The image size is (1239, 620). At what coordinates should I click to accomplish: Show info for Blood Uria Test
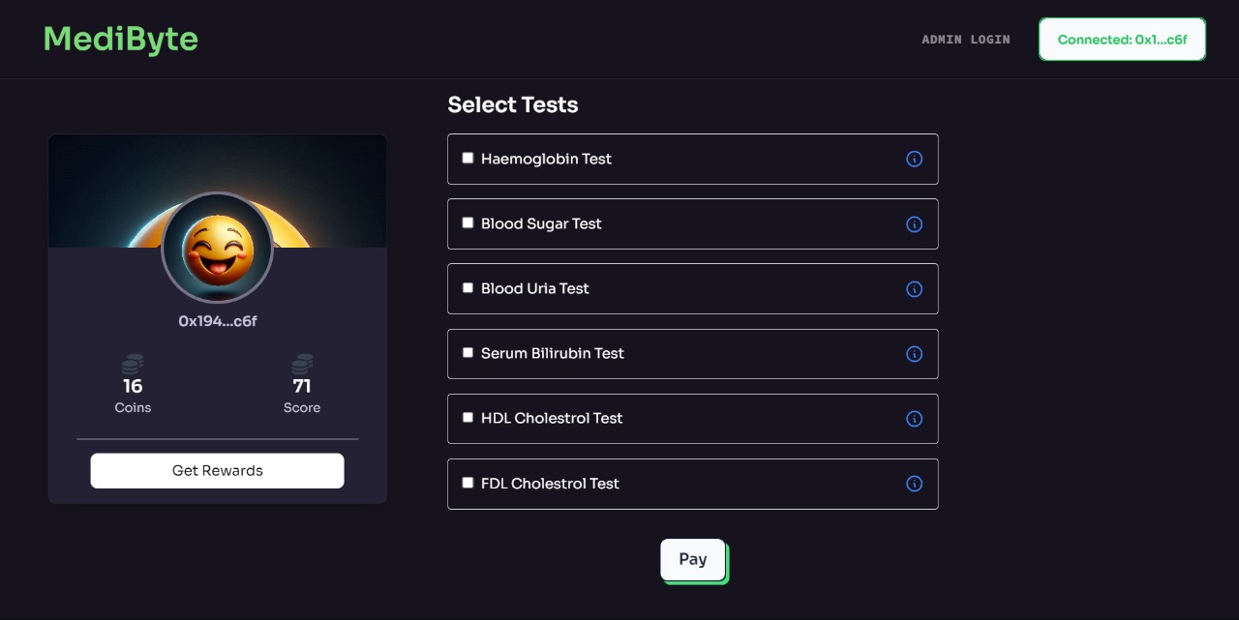pos(914,289)
